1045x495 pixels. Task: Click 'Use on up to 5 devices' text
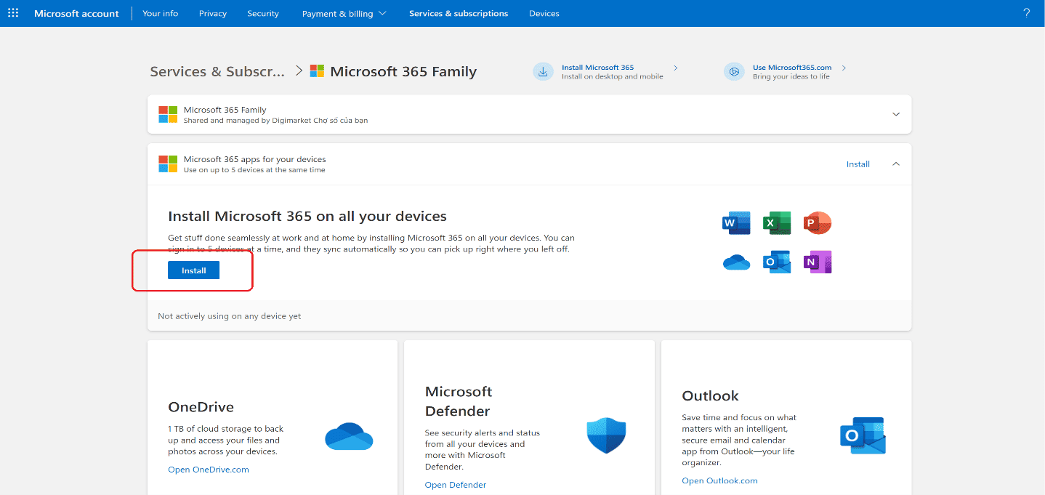click(254, 170)
